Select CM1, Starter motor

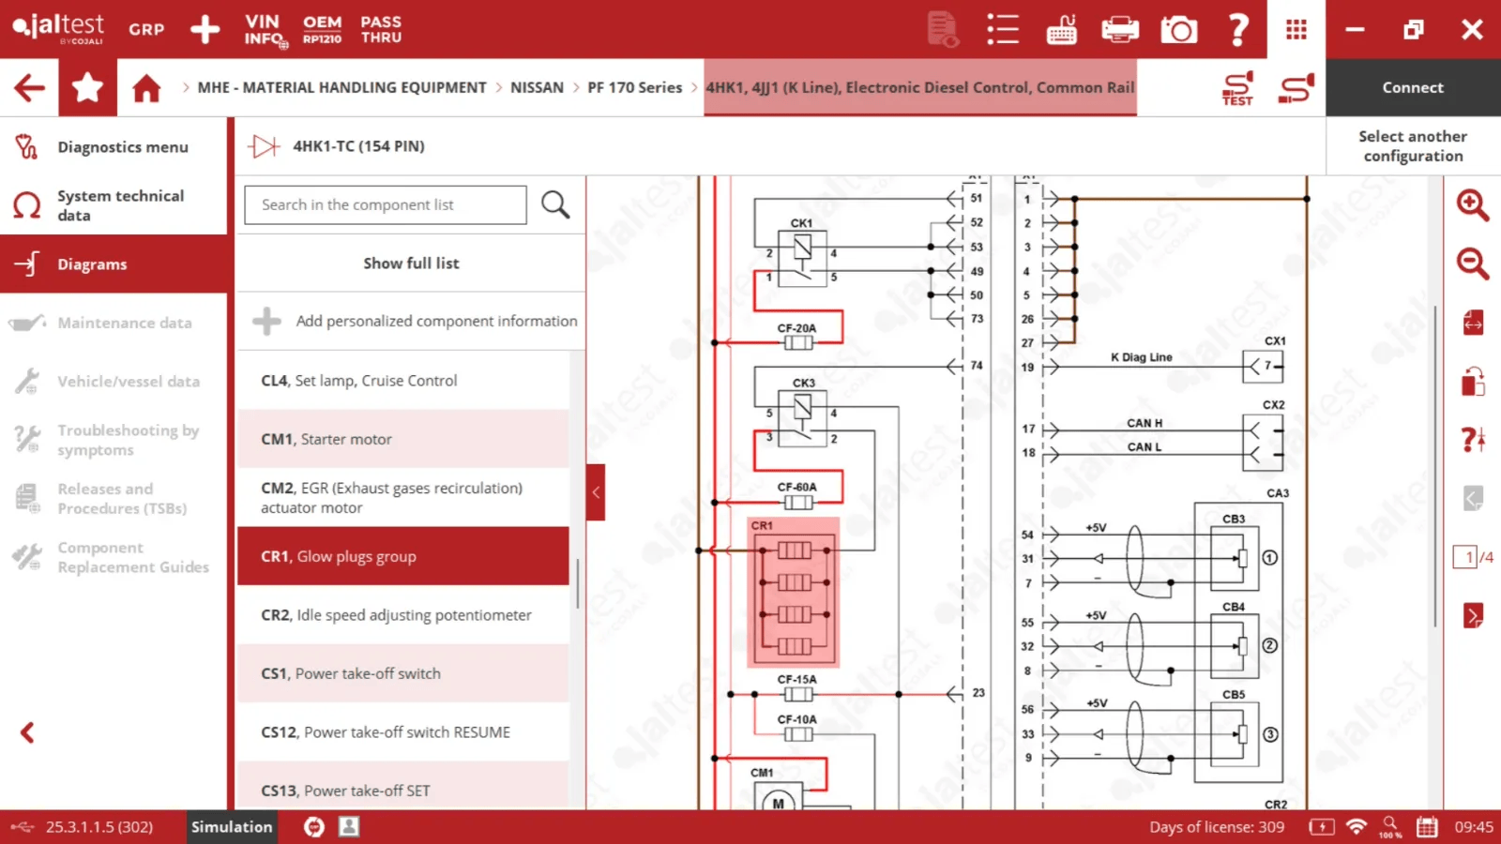pyautogui.click(x=403, y=439)
